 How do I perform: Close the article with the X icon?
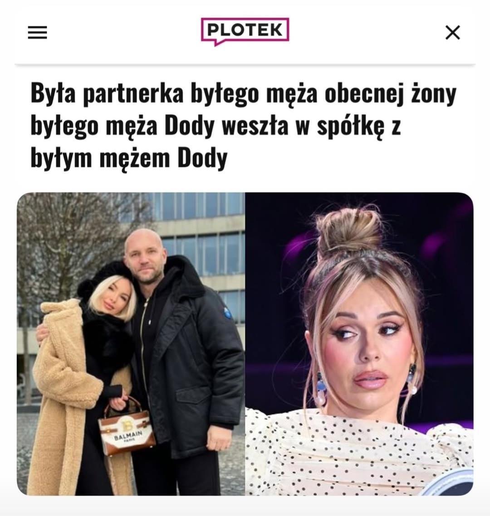tap(453, 32)
